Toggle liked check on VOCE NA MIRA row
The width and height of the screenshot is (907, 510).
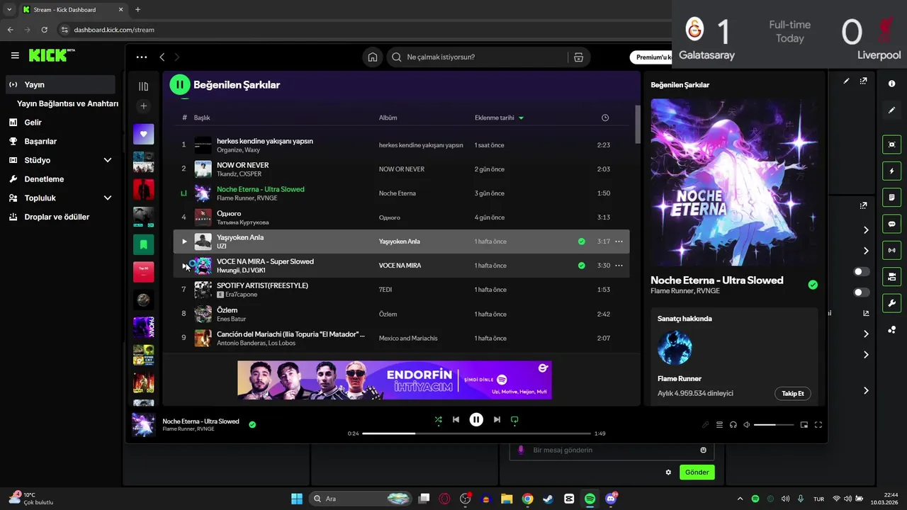coord(581,266)
